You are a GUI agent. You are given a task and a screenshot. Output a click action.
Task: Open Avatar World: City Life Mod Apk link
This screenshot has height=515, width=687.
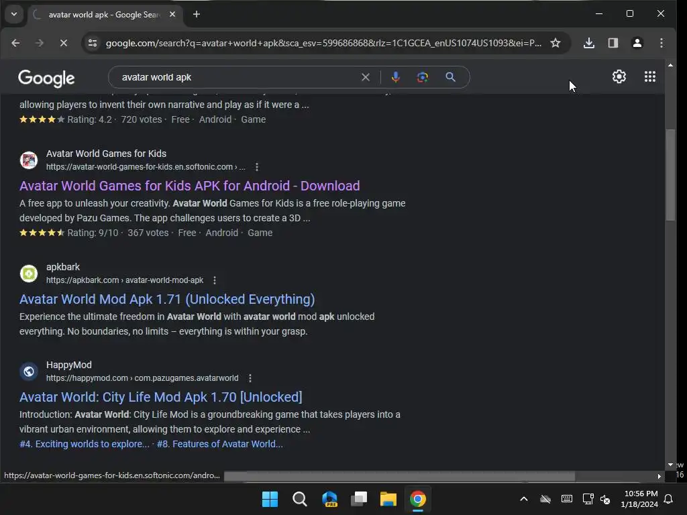161,397
